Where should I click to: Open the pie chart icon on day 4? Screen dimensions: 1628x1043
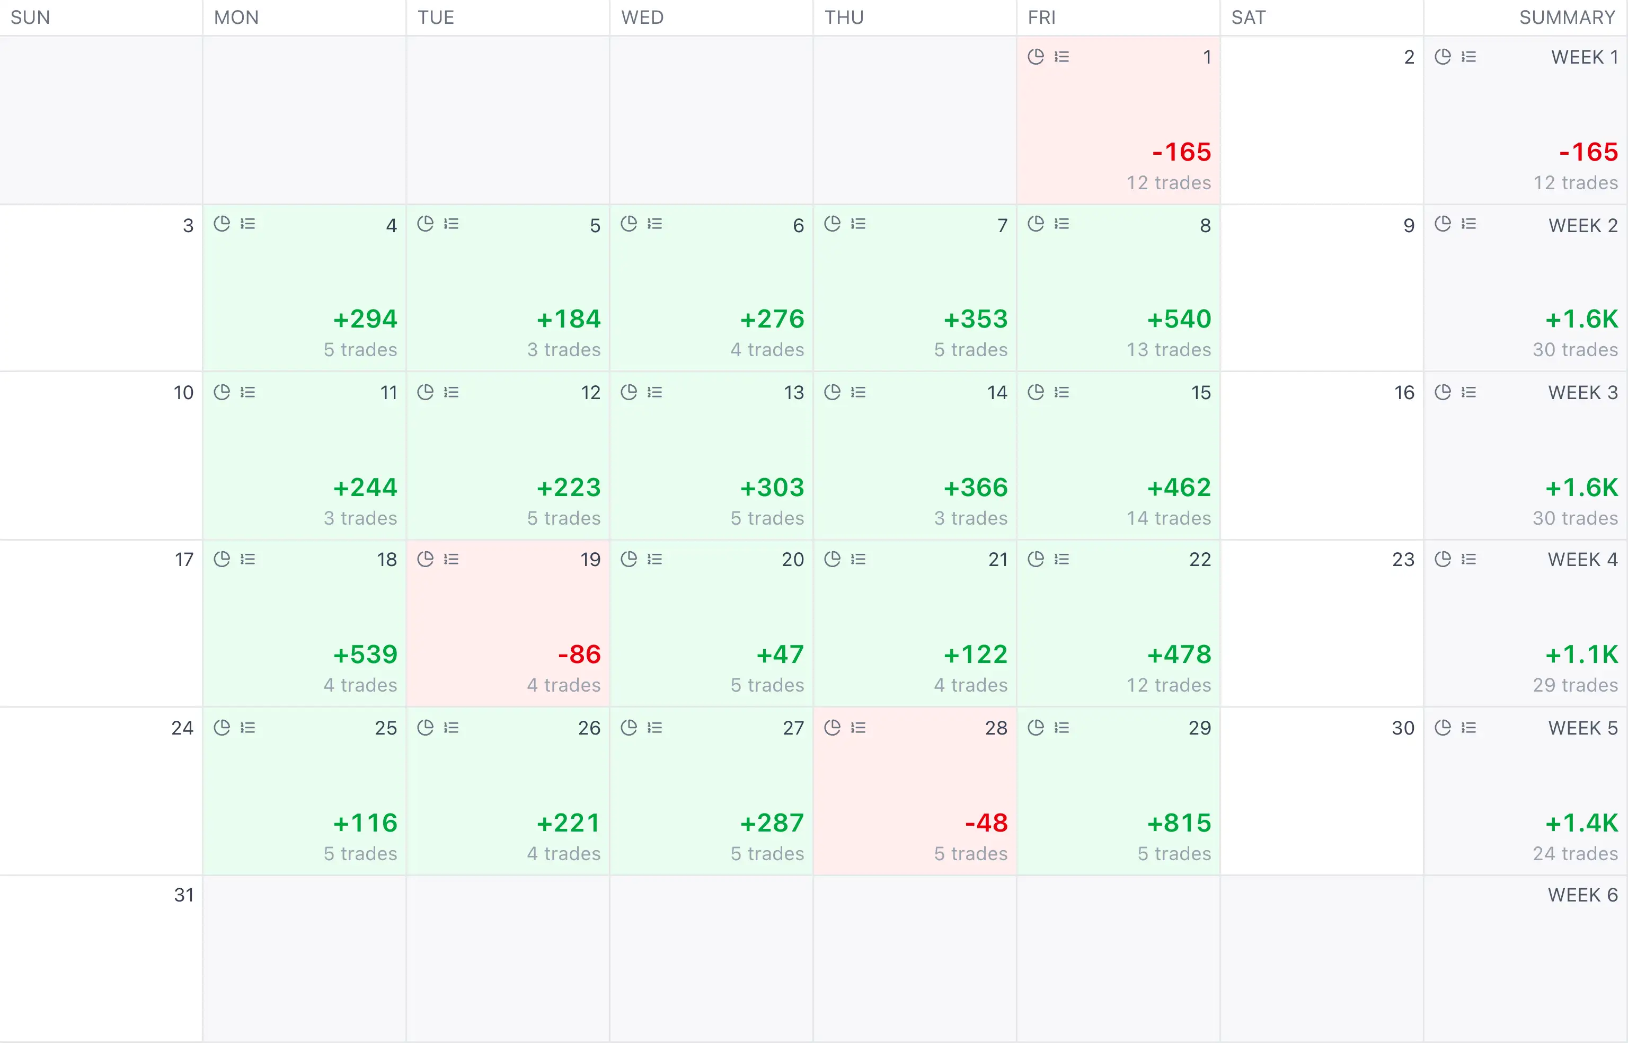pos(222,224)
